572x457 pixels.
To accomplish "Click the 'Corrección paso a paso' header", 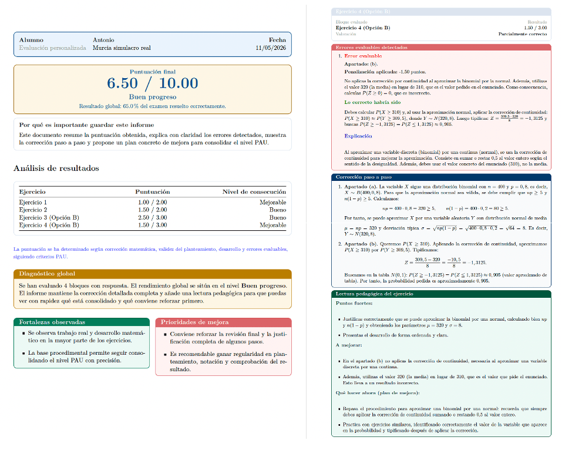I will [441, 177].
